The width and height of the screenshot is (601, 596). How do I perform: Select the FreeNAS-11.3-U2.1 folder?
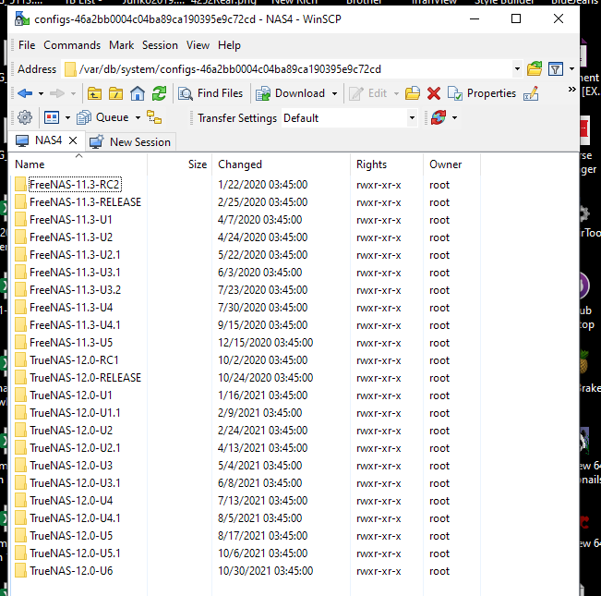pyautogui.click(x=75, y=255)
